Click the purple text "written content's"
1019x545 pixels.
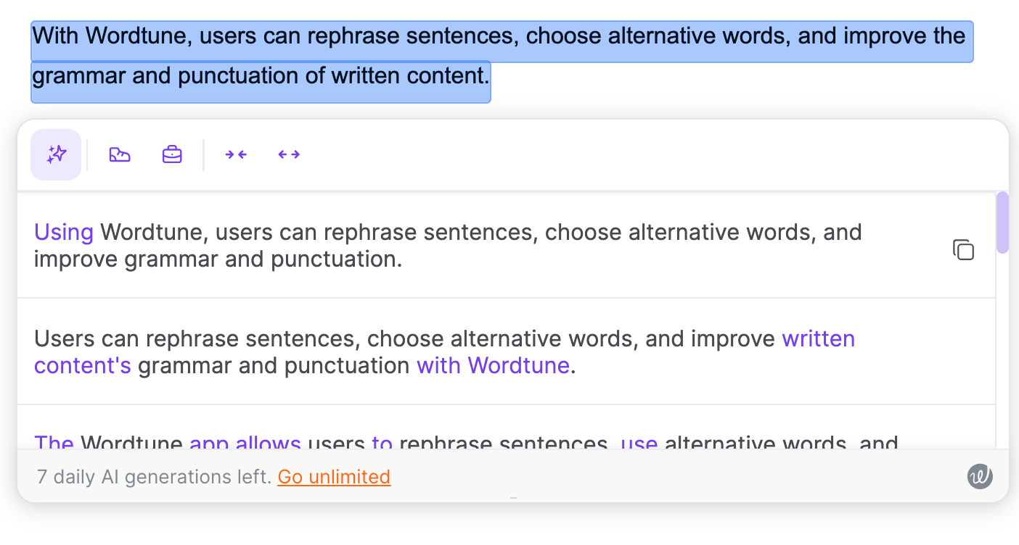tap(818, 338)
